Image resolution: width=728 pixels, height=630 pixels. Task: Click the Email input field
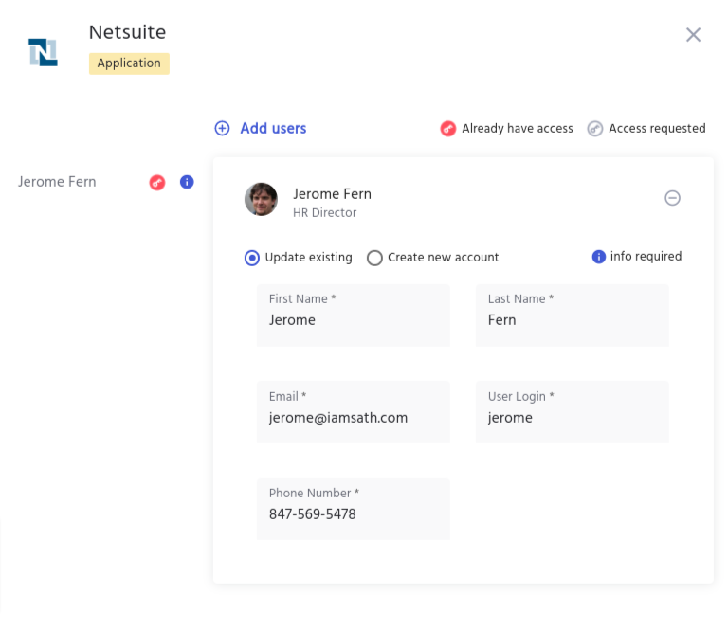pos(353,417)
